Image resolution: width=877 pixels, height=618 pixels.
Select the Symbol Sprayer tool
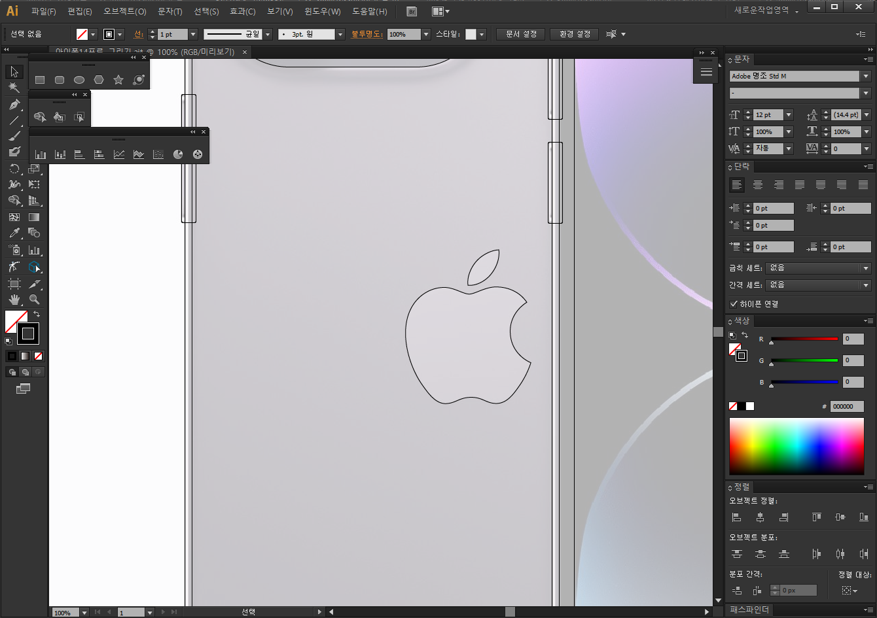(14, 250)
